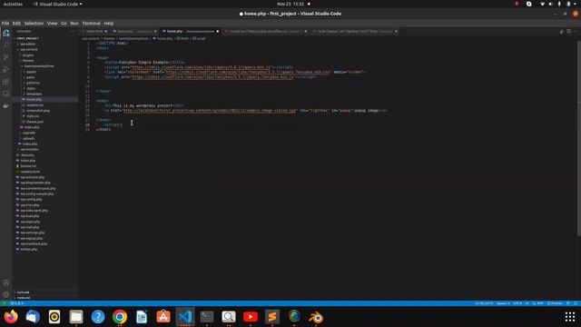Screen dimensions: 581x327
Task: Open wp-config.php in the explorer
Action: point(31,200)
